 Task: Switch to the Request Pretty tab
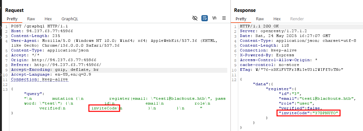pos(12,19)
